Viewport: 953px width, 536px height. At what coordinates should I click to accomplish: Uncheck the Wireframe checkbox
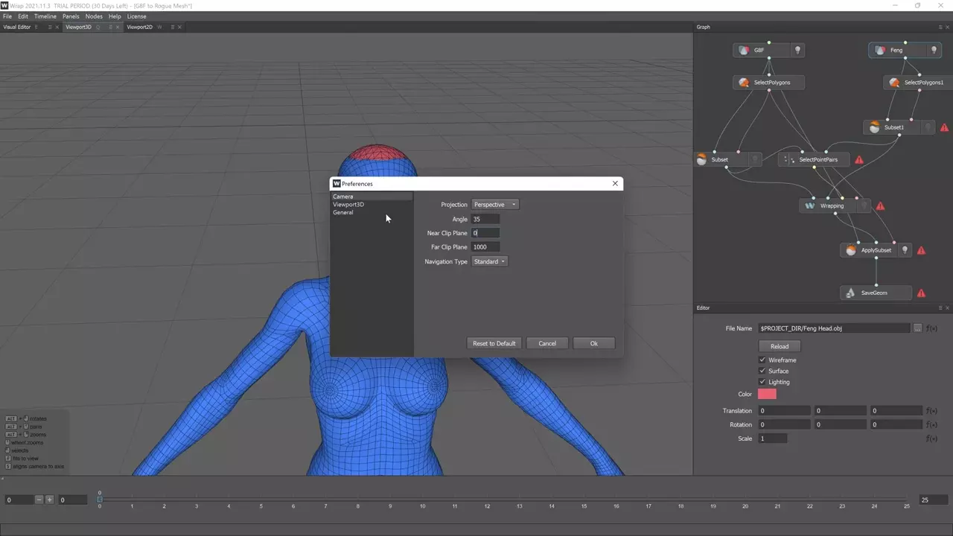[x=762, y=360]
